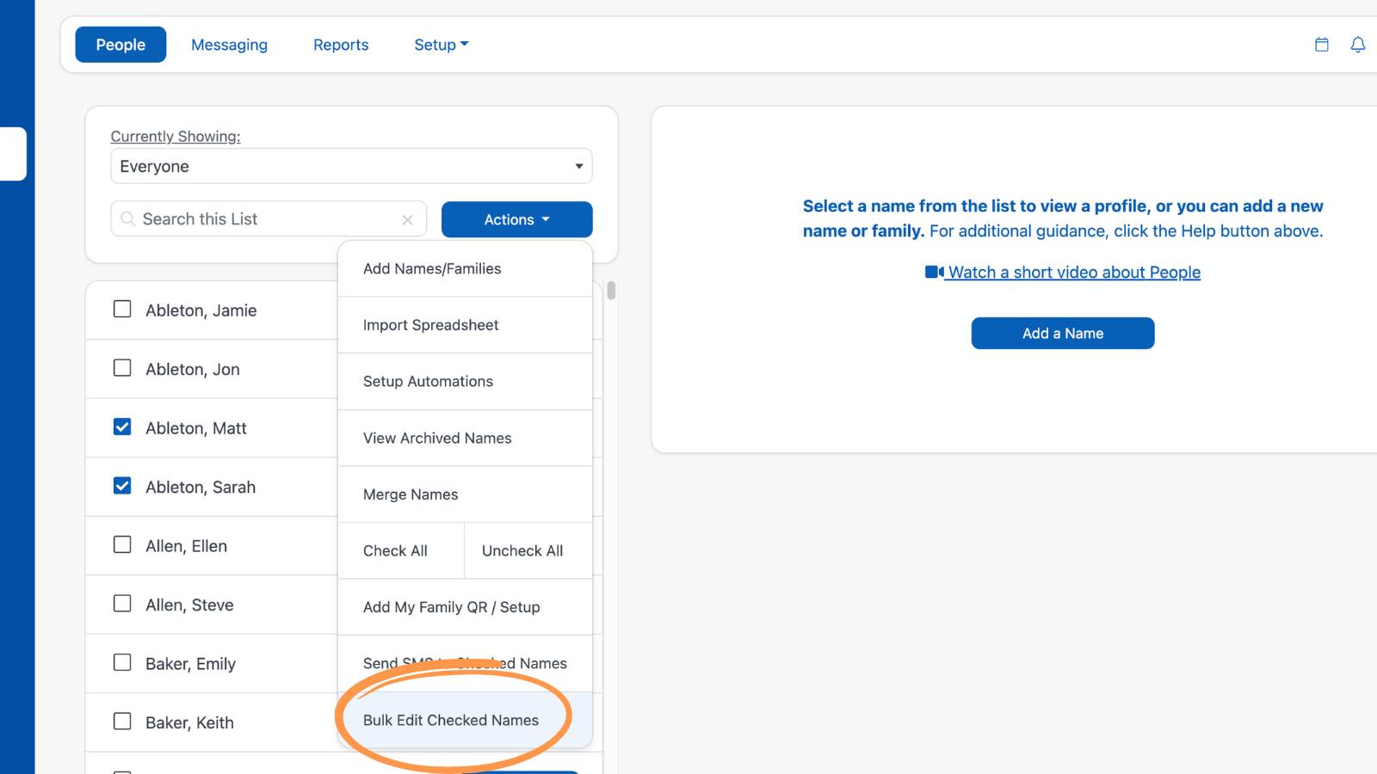The width and height of the screenshot is (1377, 774).
Task: Open the calendar icon in top bar
Action: (1322, 45)
